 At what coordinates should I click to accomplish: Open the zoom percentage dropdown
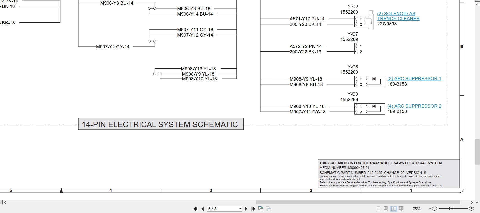(x=430, y=208)
